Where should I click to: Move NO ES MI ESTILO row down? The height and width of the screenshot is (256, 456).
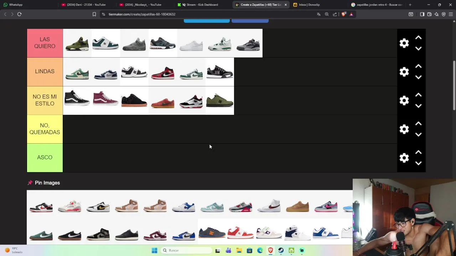pyautogui.click(x=418, y=106)
